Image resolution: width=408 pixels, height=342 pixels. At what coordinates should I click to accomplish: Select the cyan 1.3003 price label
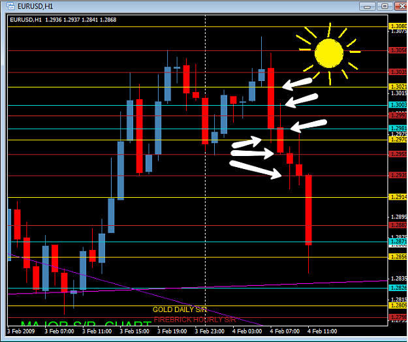[398, 105]
